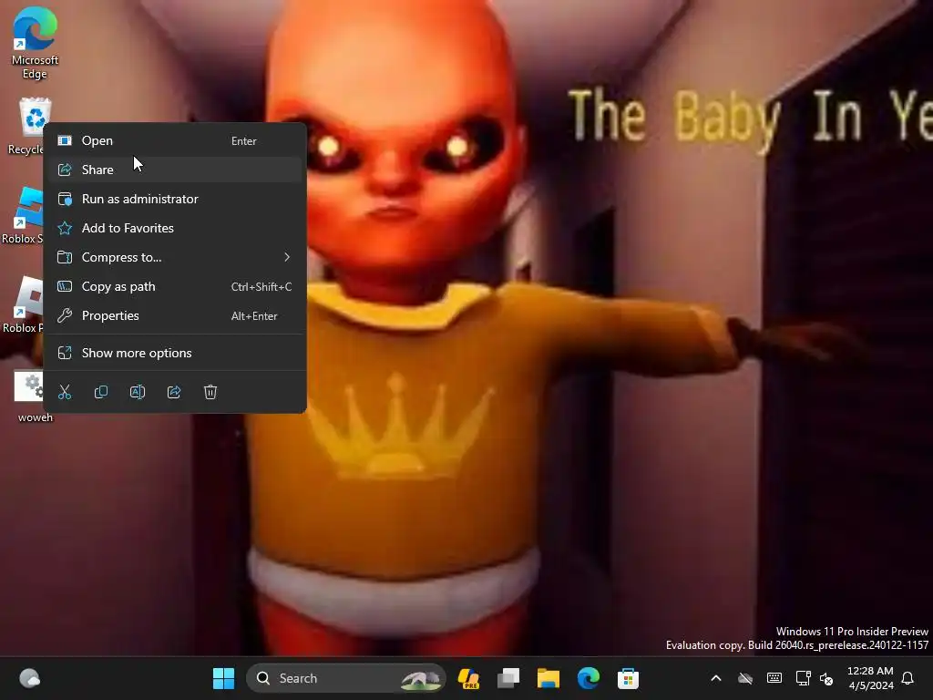Click the muted volume tray icon

click(x=826, y=678)
